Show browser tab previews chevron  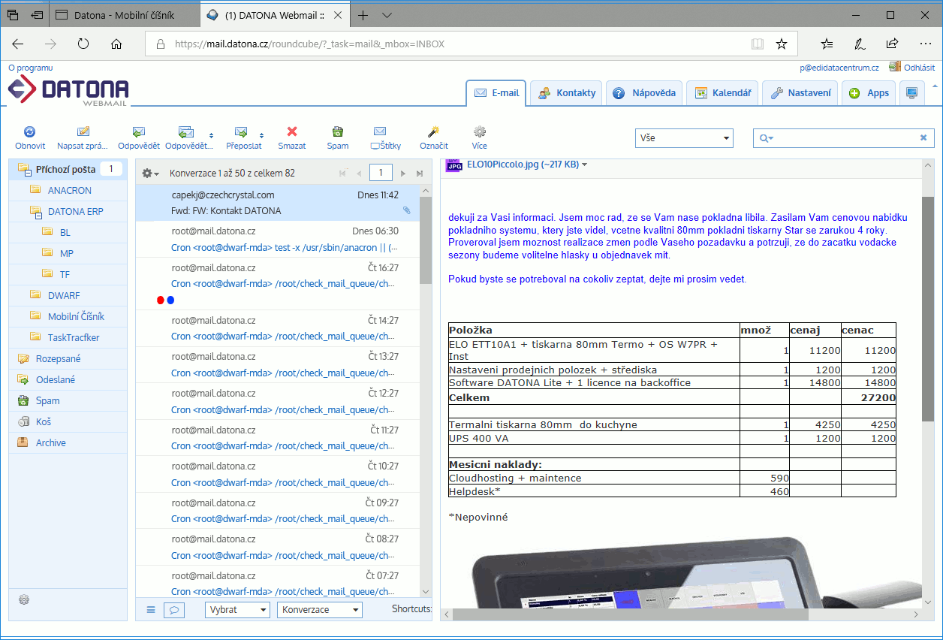click(387, 15)
